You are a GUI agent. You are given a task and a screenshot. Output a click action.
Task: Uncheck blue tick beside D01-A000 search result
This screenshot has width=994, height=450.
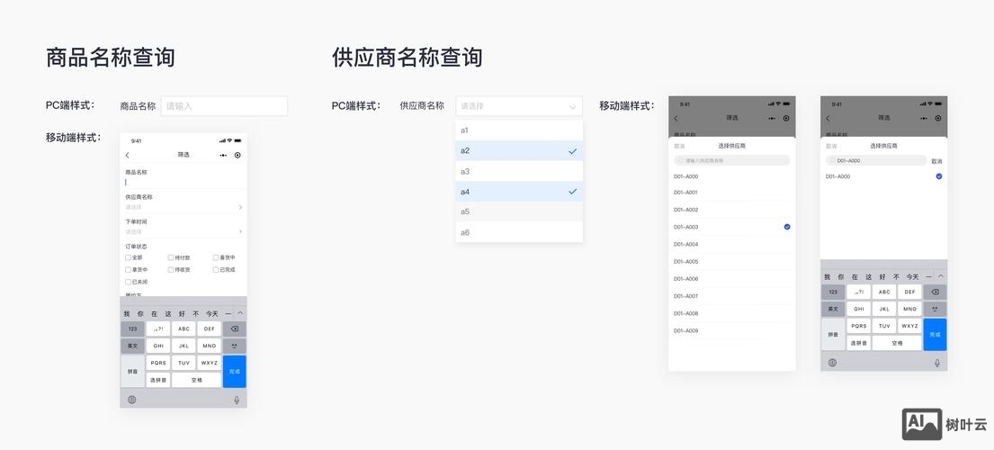(939, 176)
